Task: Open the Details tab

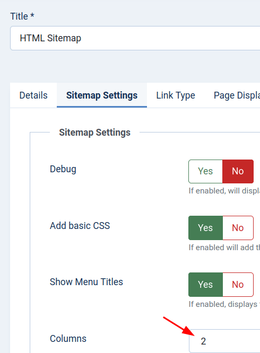Action: [x=33, y=95]
